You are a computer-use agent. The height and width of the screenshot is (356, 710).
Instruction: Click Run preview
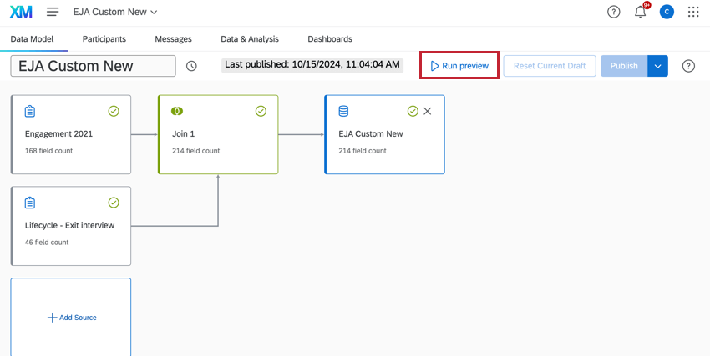(459, 66)
